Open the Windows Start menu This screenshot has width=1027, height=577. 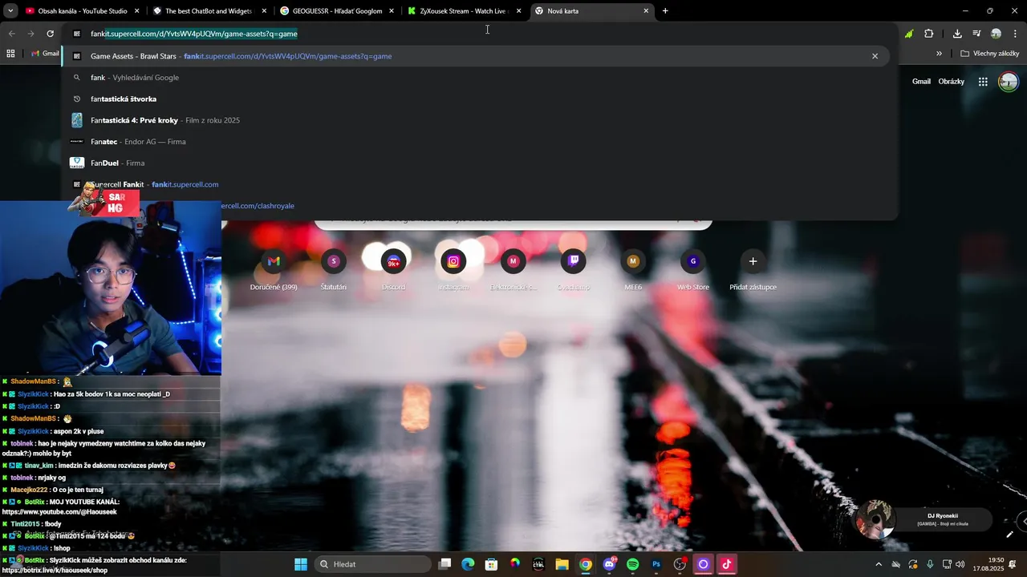pos(301,564)
